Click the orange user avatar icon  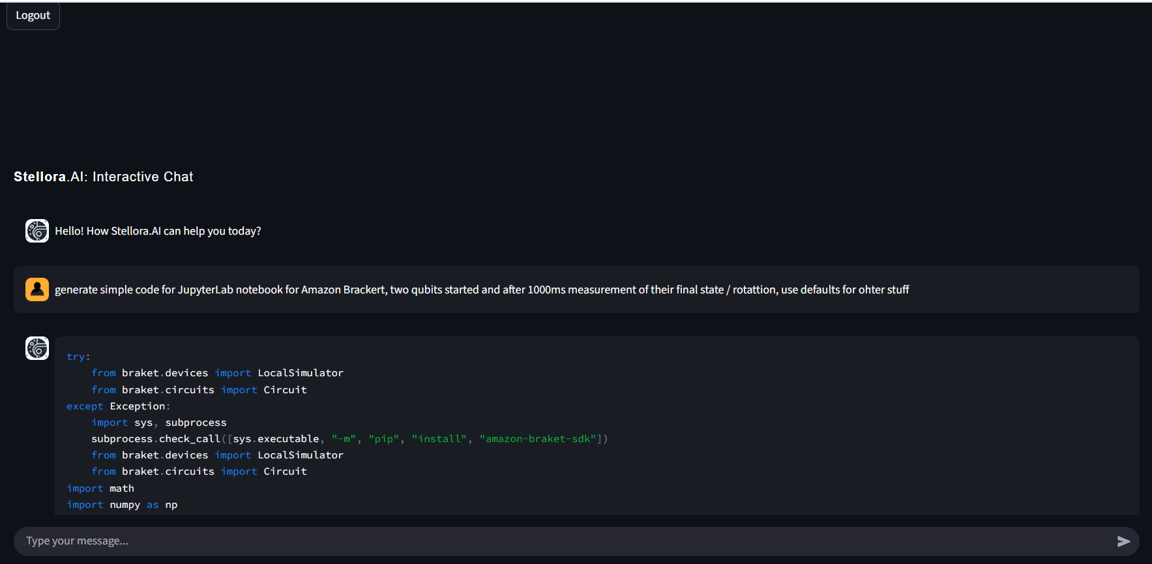(x=37, y=289)
